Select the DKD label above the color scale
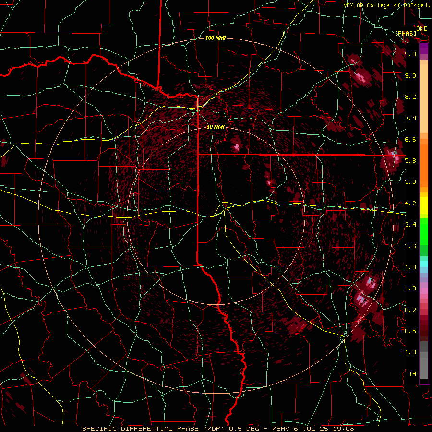Image resolution: width=432 pixels, height=432 pixels. [x=421, y=29]
